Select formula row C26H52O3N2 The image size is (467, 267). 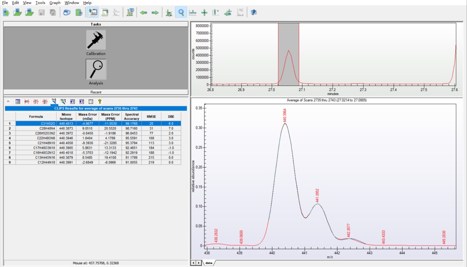(x=93, y=133)
